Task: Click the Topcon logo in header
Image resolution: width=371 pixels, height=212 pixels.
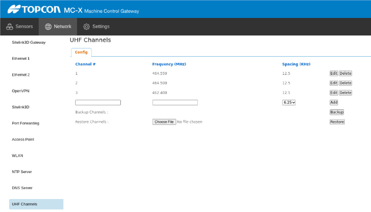Action: click(x=34, y=9)
